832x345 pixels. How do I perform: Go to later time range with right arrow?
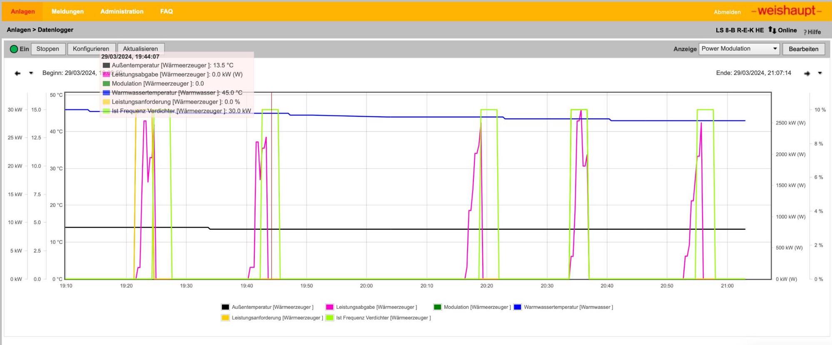click(x=807, y=73)
